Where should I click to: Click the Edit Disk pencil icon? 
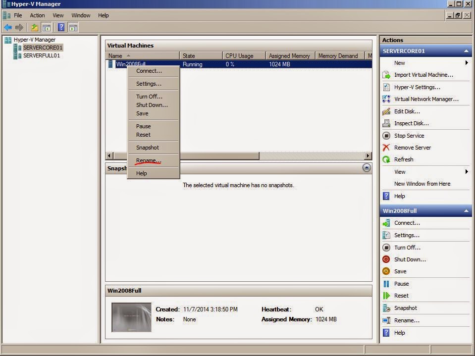pos(386,111)
